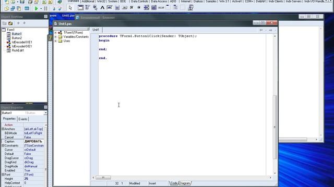The height and width of the screenshot is (187, 334).
Task: Switch to the Dialogs palette tab
Action: (x=198, y=1)
